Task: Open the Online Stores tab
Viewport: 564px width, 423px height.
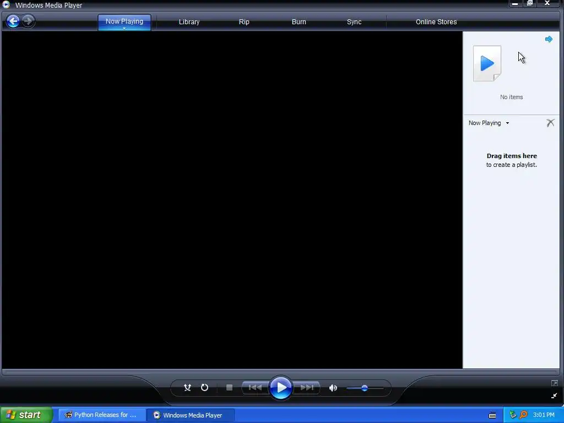Action: coord(436,22)
